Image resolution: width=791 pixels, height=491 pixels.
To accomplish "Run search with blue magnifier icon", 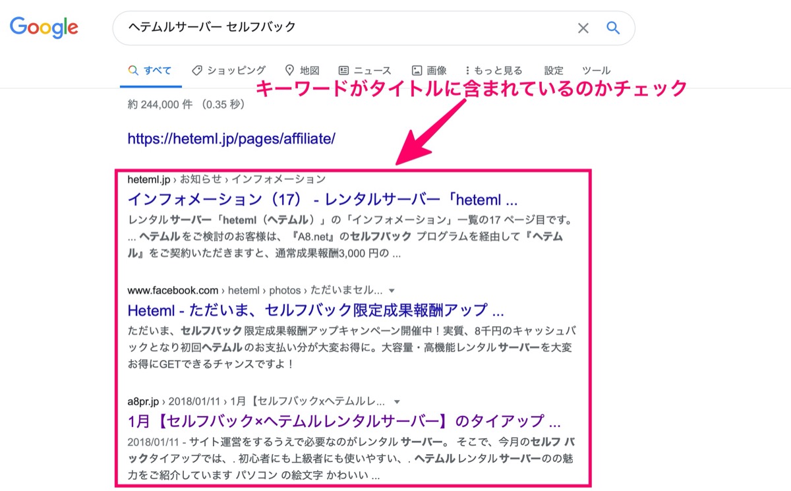I will (614, 28).
